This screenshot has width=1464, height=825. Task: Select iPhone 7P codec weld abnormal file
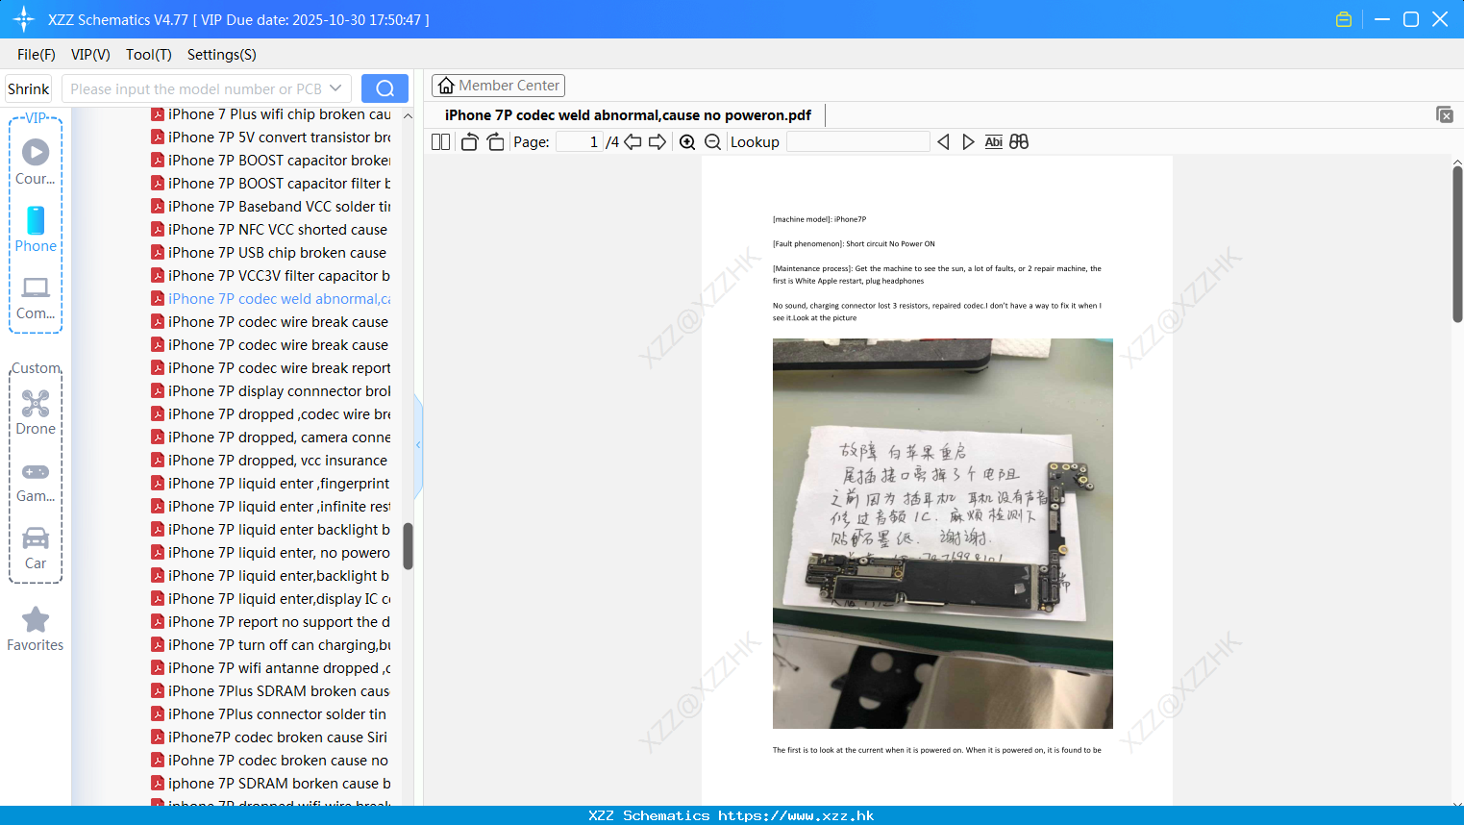[x=272, y=299]
